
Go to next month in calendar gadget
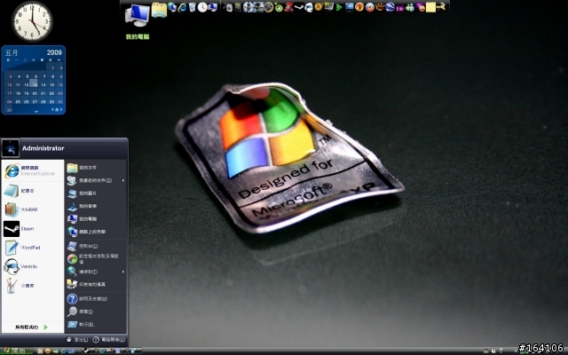tap(61, 109)
